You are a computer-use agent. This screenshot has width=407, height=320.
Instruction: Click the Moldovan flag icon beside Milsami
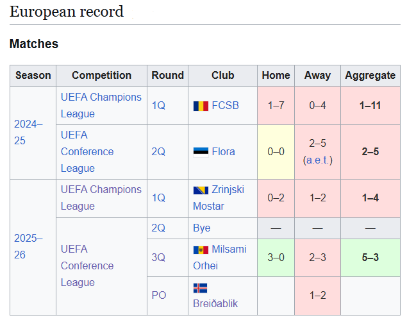tap(201, 250)
